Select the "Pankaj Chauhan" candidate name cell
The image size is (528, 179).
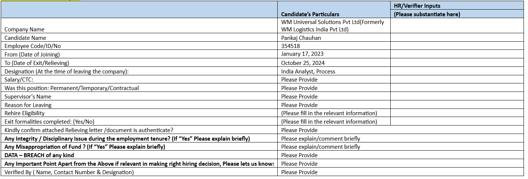click(301, 38)
